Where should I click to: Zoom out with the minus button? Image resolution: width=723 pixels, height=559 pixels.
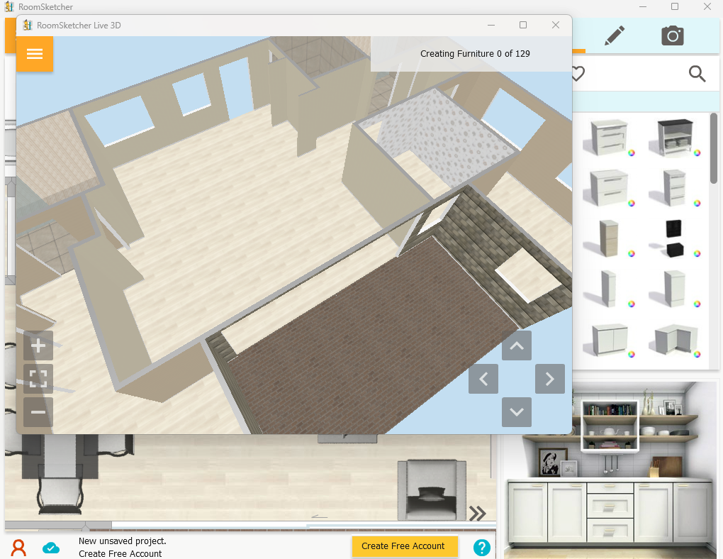[x=38, y=412]
